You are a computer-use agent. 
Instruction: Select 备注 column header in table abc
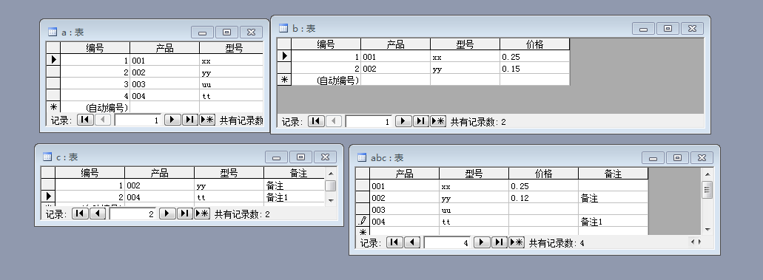(x=613, y=174)
